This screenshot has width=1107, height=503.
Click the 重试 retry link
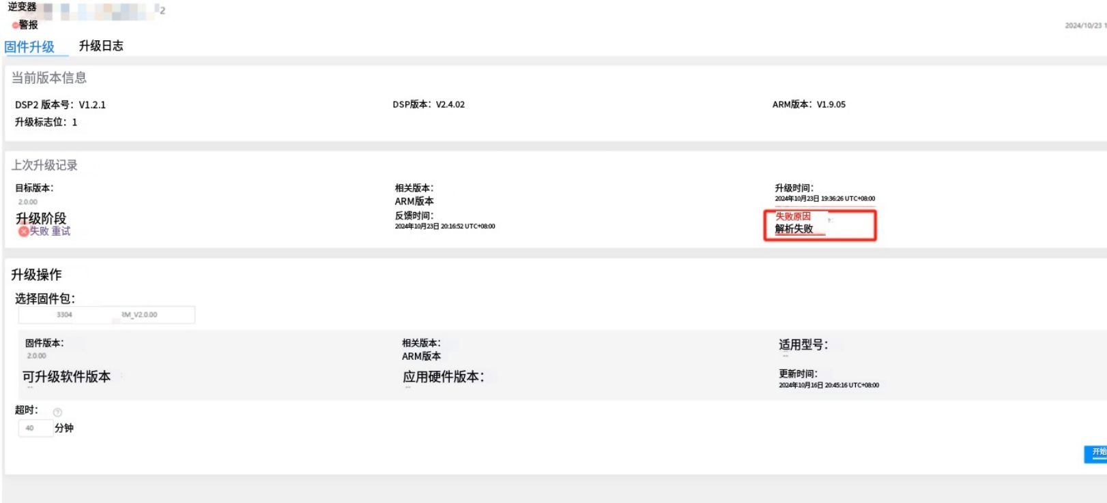[x=61, y=232]
